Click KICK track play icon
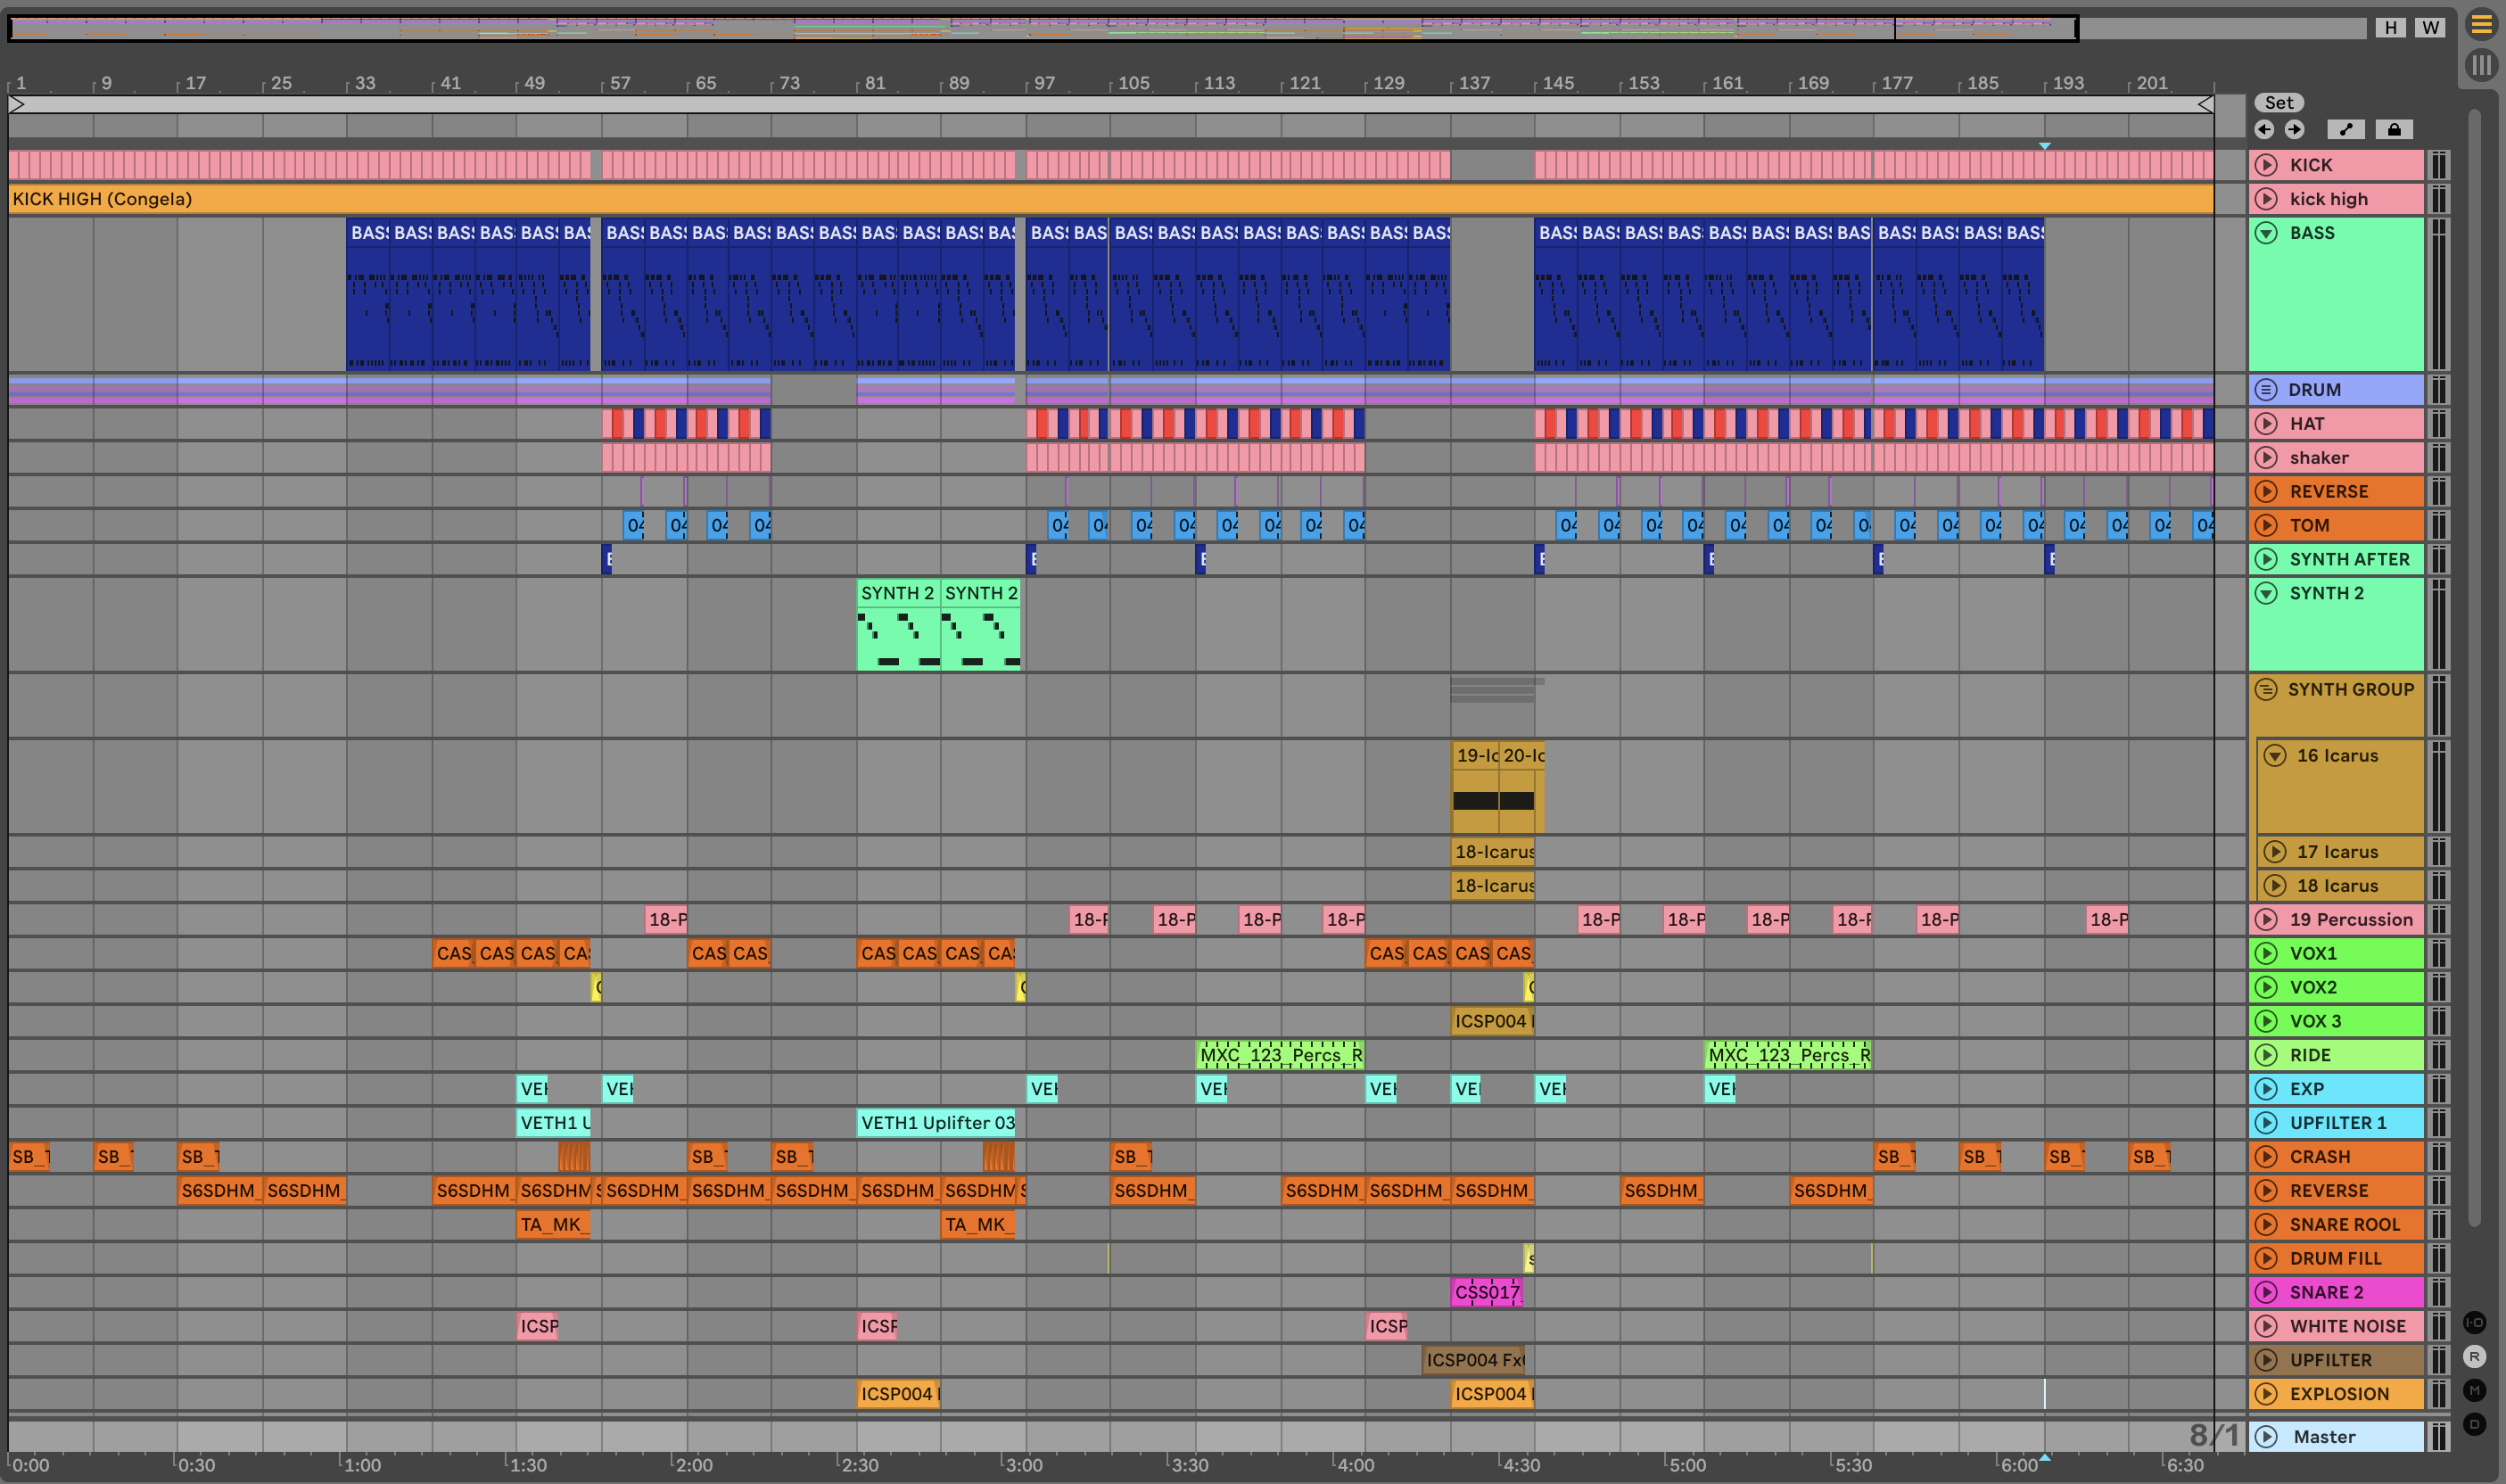This screenshot has height=1484, width=2506. 2267,165
